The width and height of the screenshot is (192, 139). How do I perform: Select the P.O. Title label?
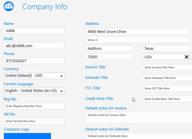[93, 88]
